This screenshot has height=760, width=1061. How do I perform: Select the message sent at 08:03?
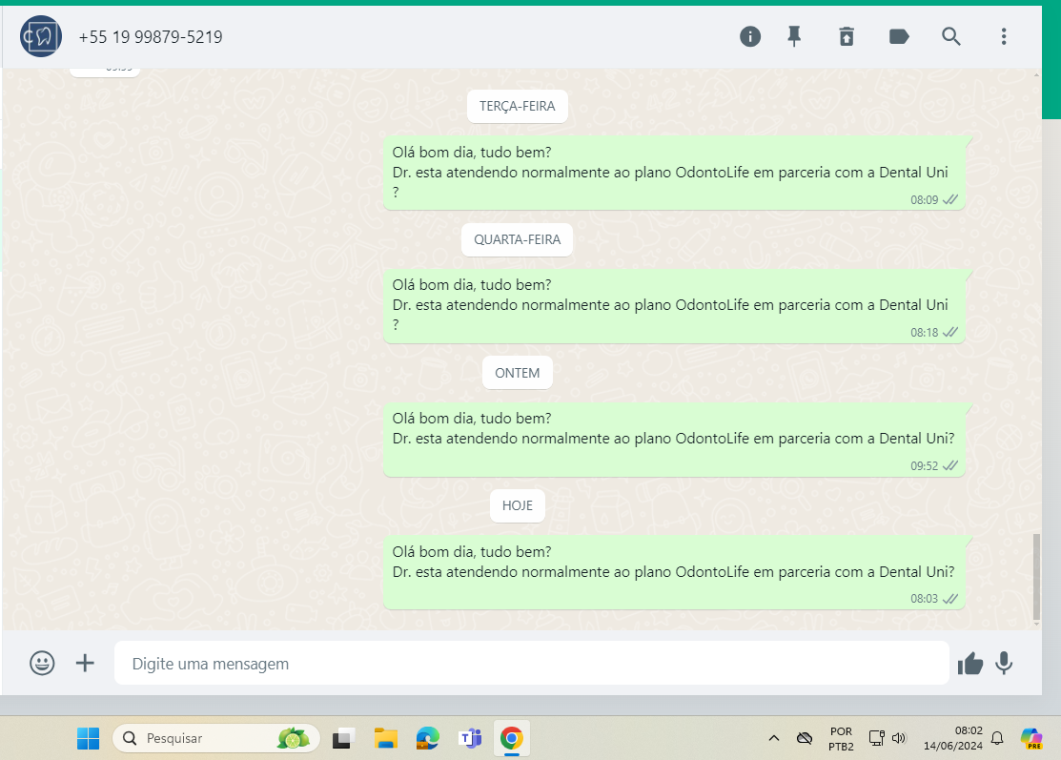pyautogui.click(x=674, y=572)
